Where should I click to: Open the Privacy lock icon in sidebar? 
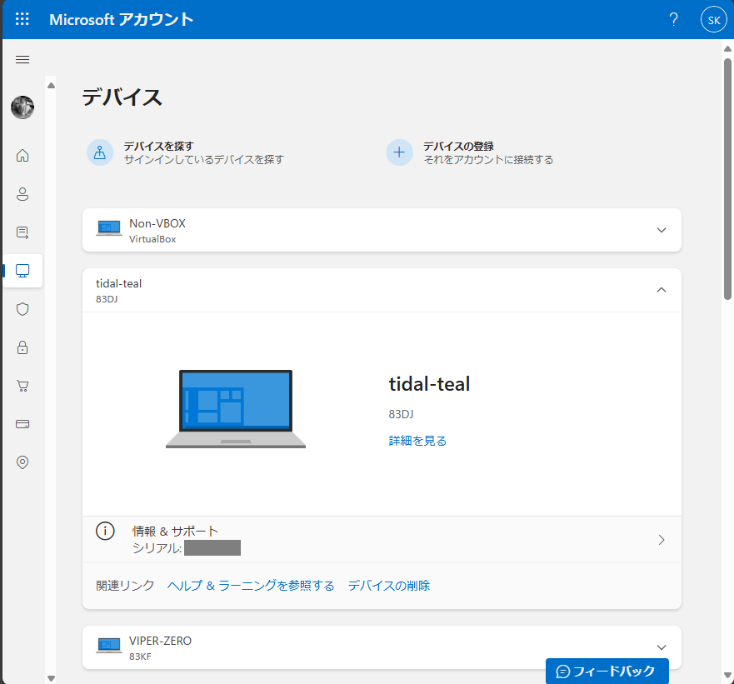pyautogui.click(x=22, y=347)
